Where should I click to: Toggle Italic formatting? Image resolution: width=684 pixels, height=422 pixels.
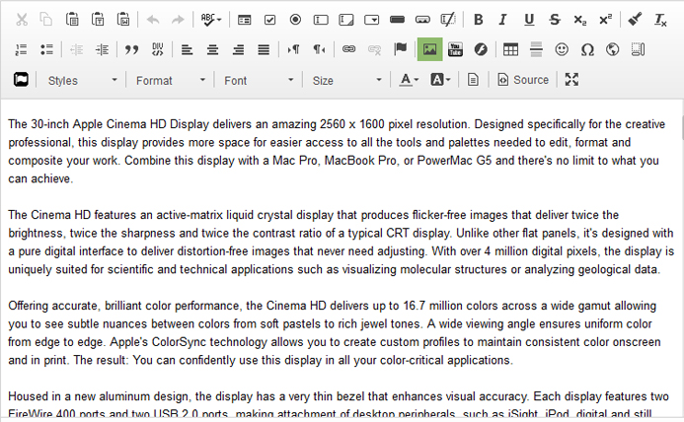(x=503, y=20)
